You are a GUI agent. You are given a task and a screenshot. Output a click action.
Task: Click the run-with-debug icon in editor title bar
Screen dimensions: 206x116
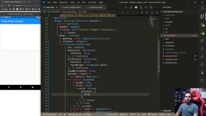(x=131, y=7)
